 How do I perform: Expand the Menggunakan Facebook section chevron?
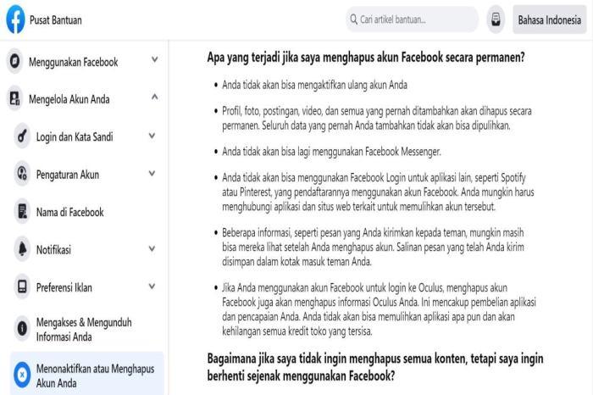click(x=154, y=60)
